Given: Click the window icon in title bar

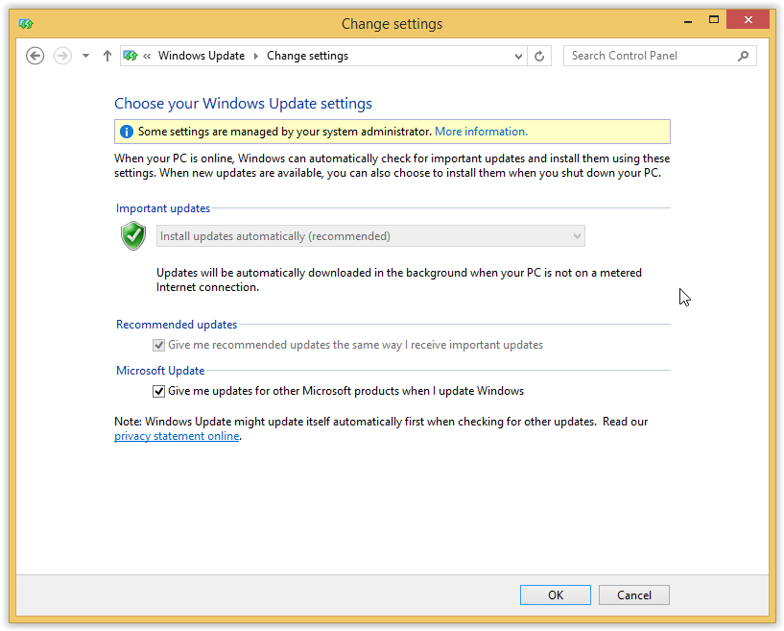Looking at the screenshot, I should pyautogui.click(x=26, y=23).
